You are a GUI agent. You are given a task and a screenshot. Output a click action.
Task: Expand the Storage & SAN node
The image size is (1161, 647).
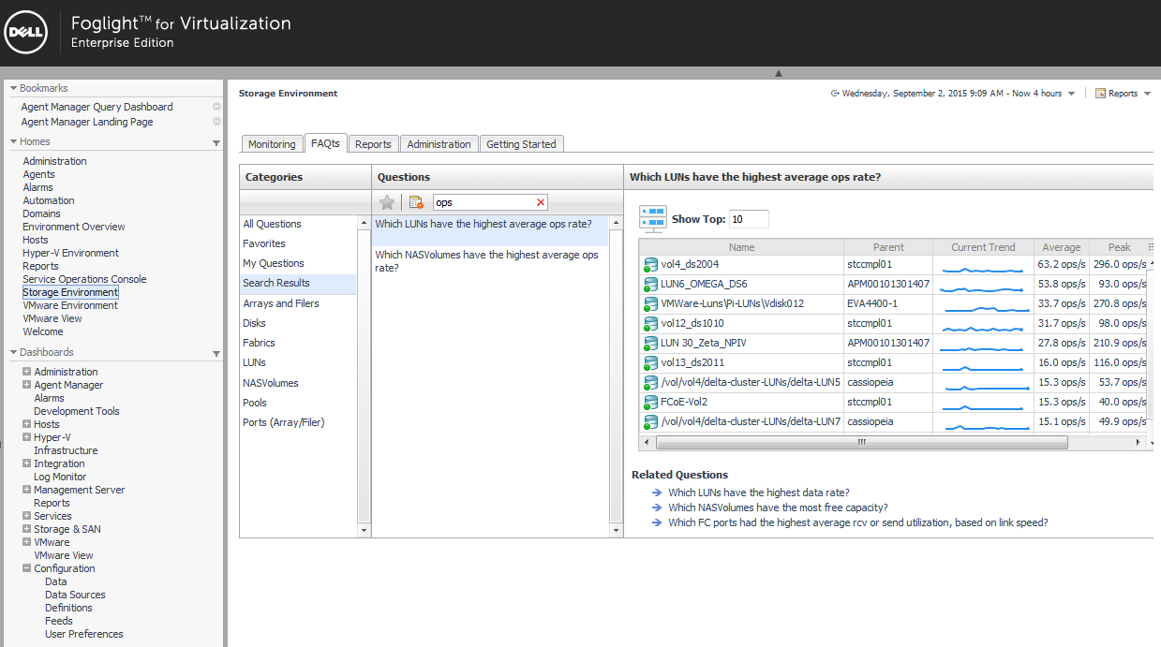tap(27, 529)
